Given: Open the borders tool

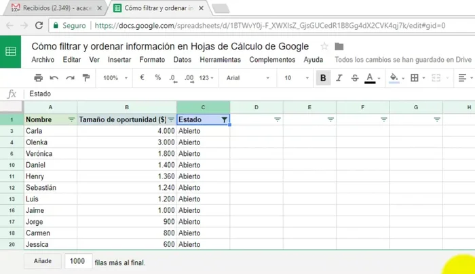Looking at the screenshot, I should [413, 78].
